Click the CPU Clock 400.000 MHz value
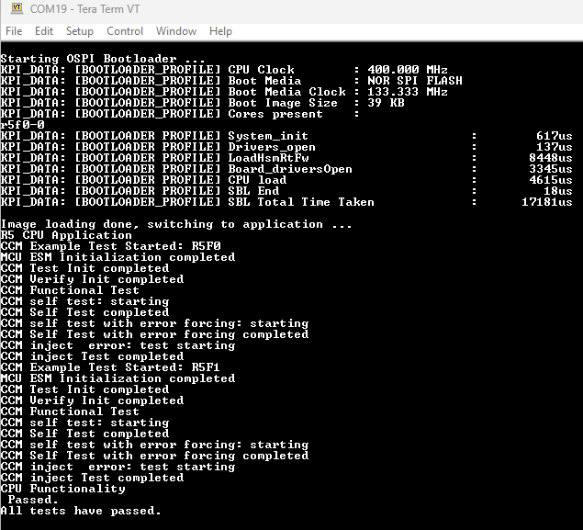This screenshot has width=583, height=530. [x=408, y=70]
